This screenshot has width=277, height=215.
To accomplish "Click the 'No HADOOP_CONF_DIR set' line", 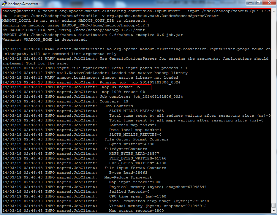I will point(74,30).
